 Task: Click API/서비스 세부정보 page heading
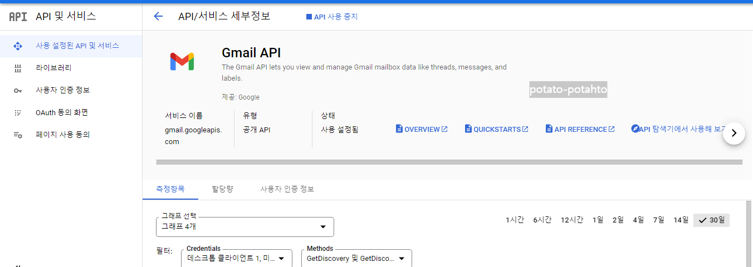click(224, 16)
